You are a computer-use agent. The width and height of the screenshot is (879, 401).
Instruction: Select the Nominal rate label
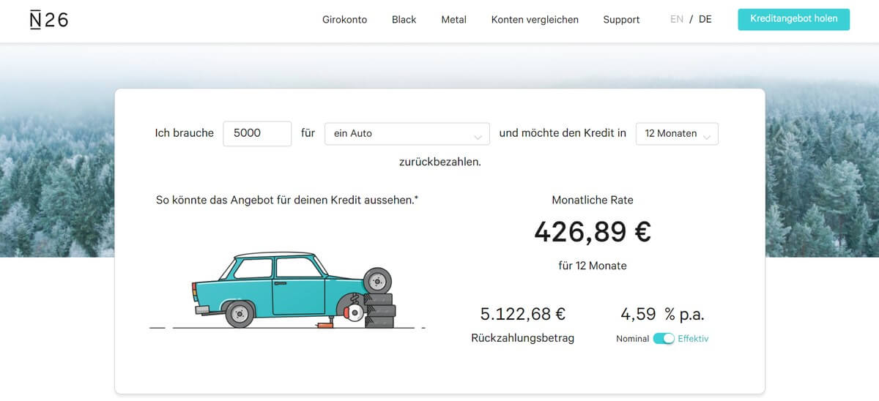coord(632,339)
